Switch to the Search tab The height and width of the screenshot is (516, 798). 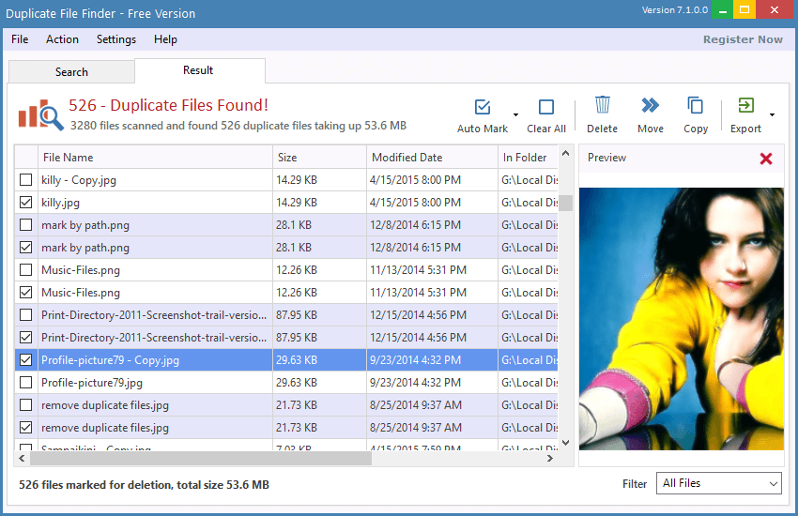(71, 72)
